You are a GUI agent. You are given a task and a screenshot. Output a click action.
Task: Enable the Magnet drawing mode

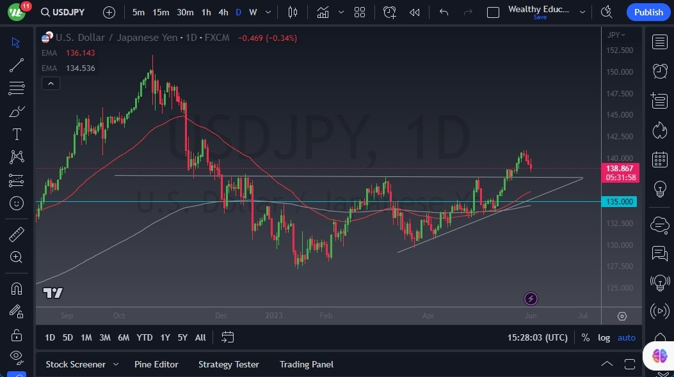[x=16, y=288]
